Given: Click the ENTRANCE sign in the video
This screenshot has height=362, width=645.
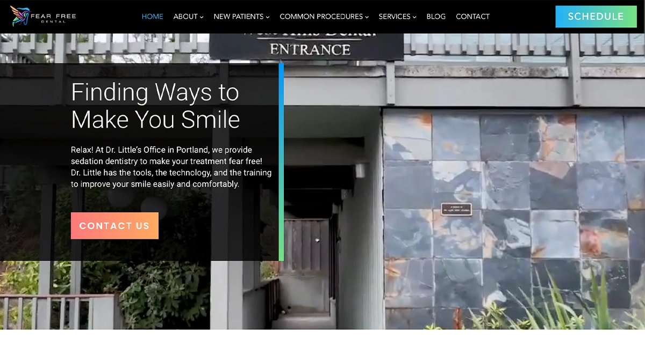Looking at the screenshot, I should tap(310, 49).
